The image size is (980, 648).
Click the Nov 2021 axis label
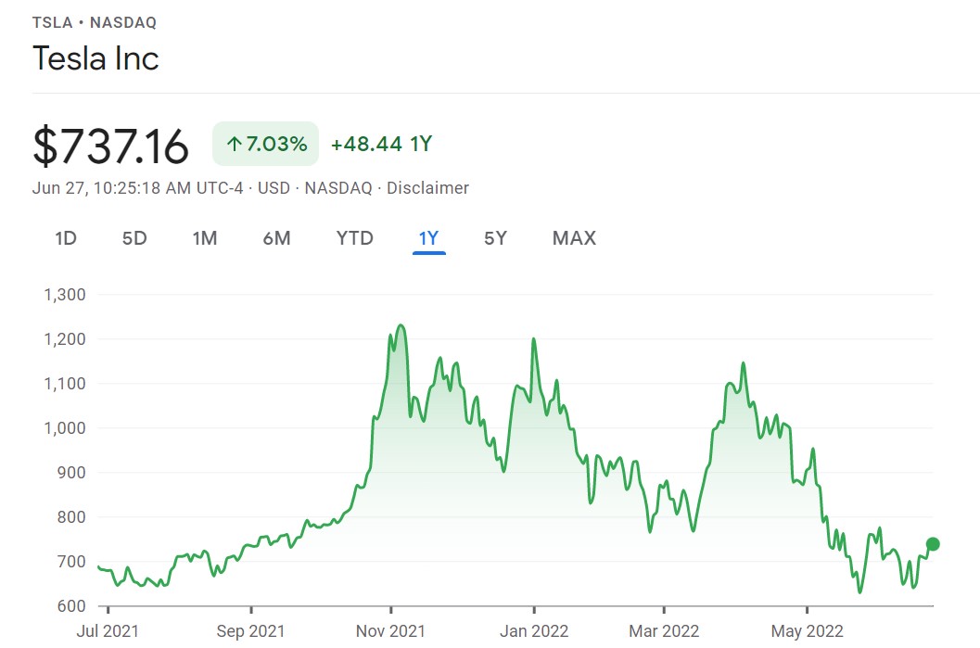pyautogui.click(x=390, y=631)
